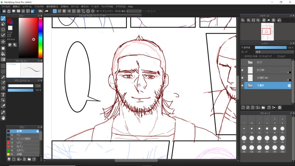
Task: Select the Brush tool in left toolbar
Action: (x=3, y=18)
